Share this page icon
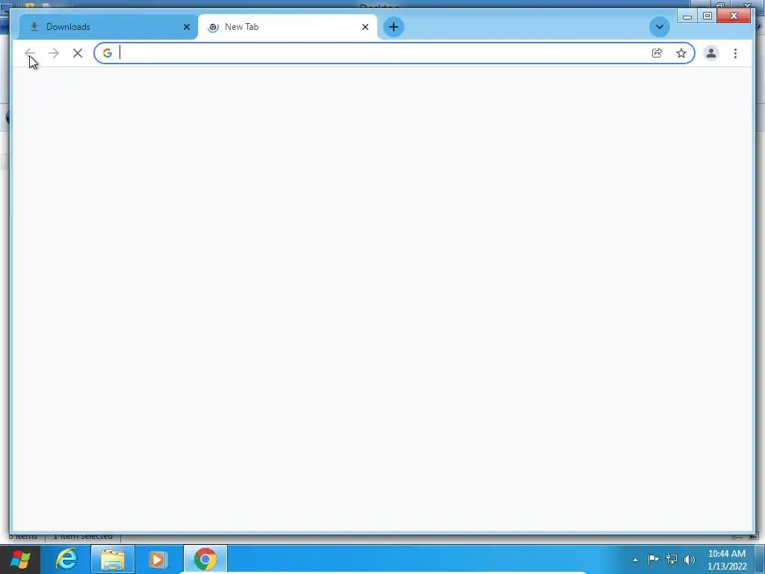Screen dimensions: 765x574 coord(657,53)
